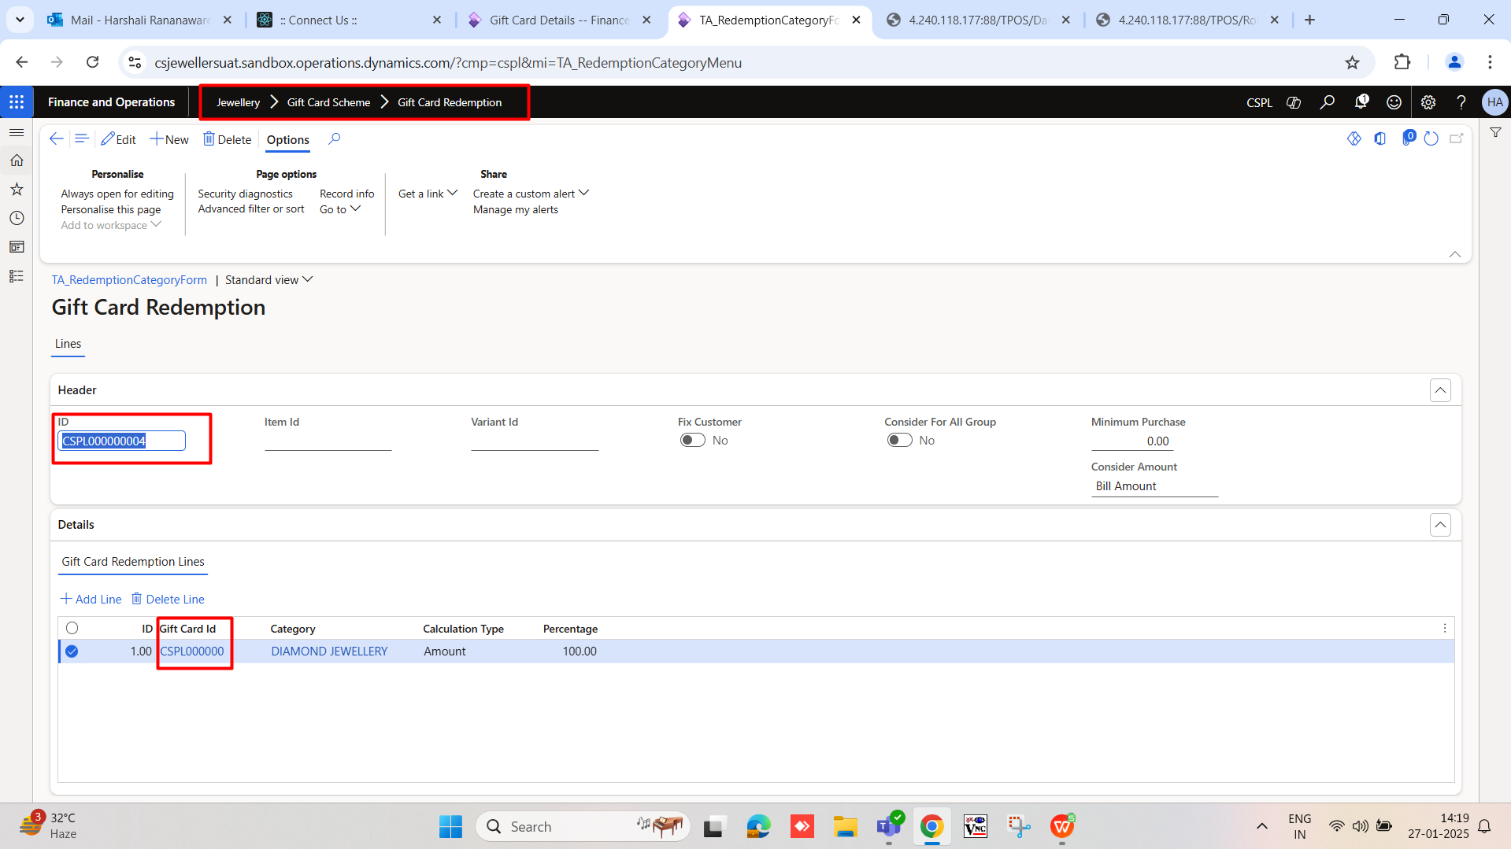The image size is (1511, 849).
Task: Click the Item Id field
Action: click(x=328, y=441)
